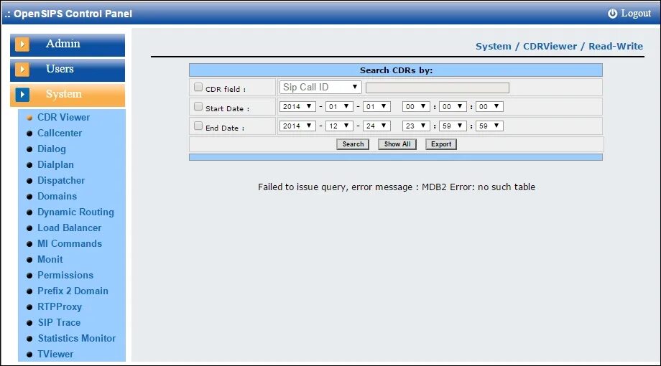Viewport: 661px width, 366px height.
Task: Click the orange arrow icon beside Users
Action: point(22,70)
